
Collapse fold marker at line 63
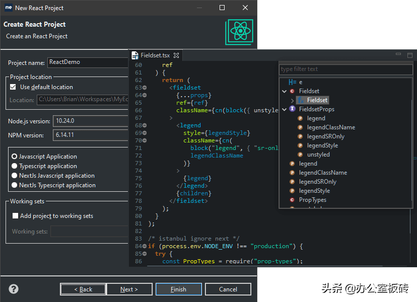tap(145, 88)
